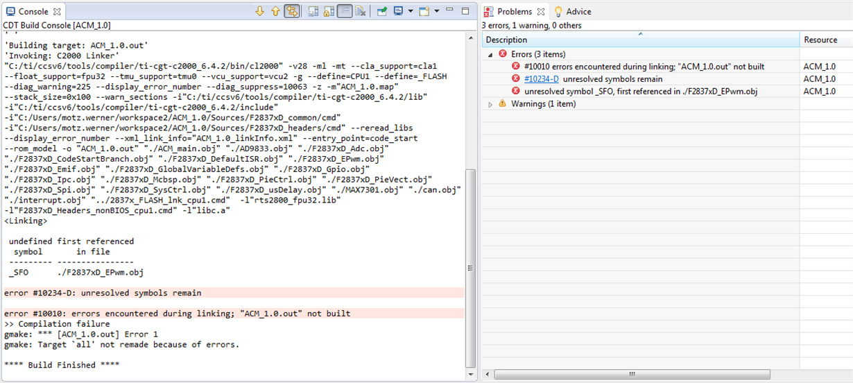Select the #10010 errors encountered during linking row
The image size is (853, 383).
(668, 67)
